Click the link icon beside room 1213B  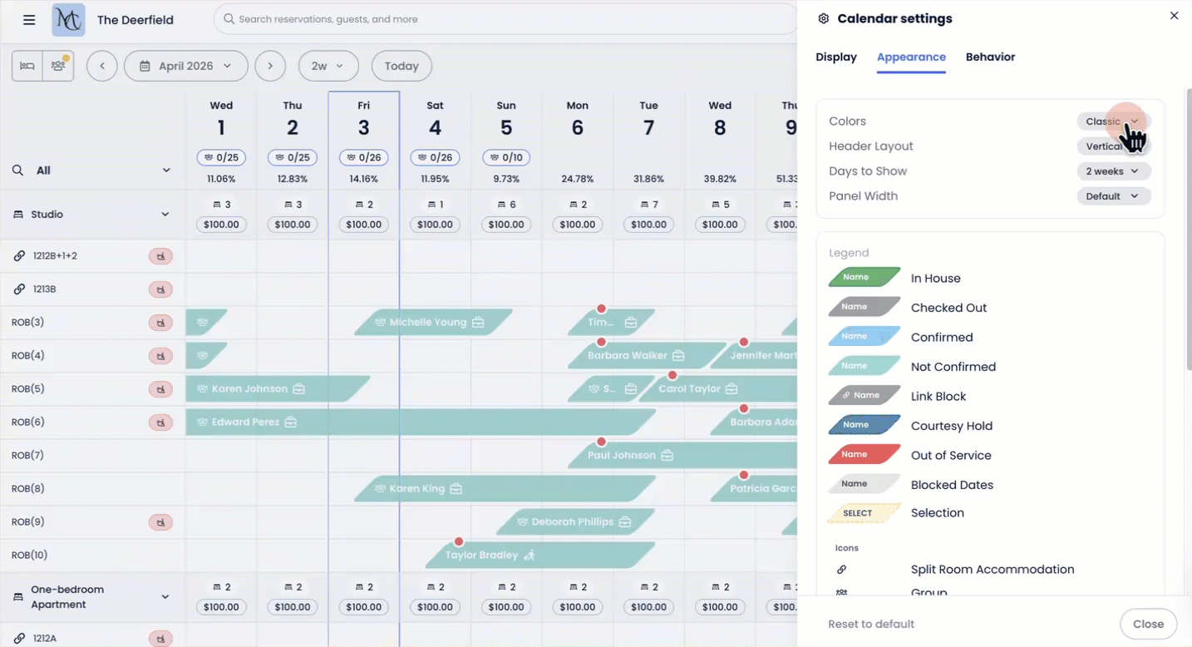click(x=19, y=289)
